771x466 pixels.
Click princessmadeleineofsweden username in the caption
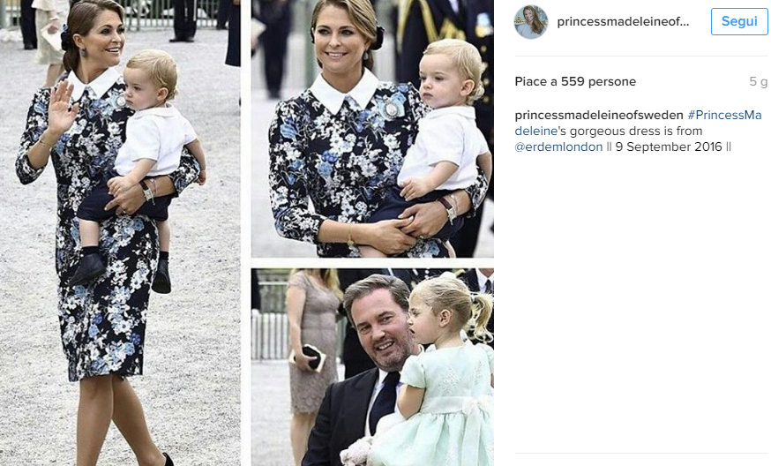[x=599, y=115]
